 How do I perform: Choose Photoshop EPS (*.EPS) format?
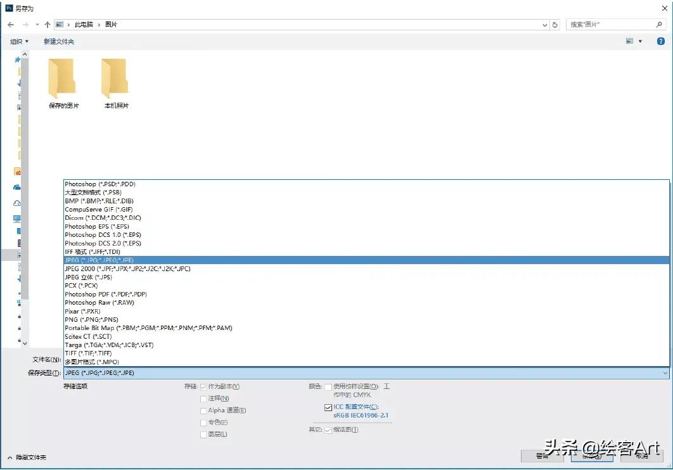point(366,226)
